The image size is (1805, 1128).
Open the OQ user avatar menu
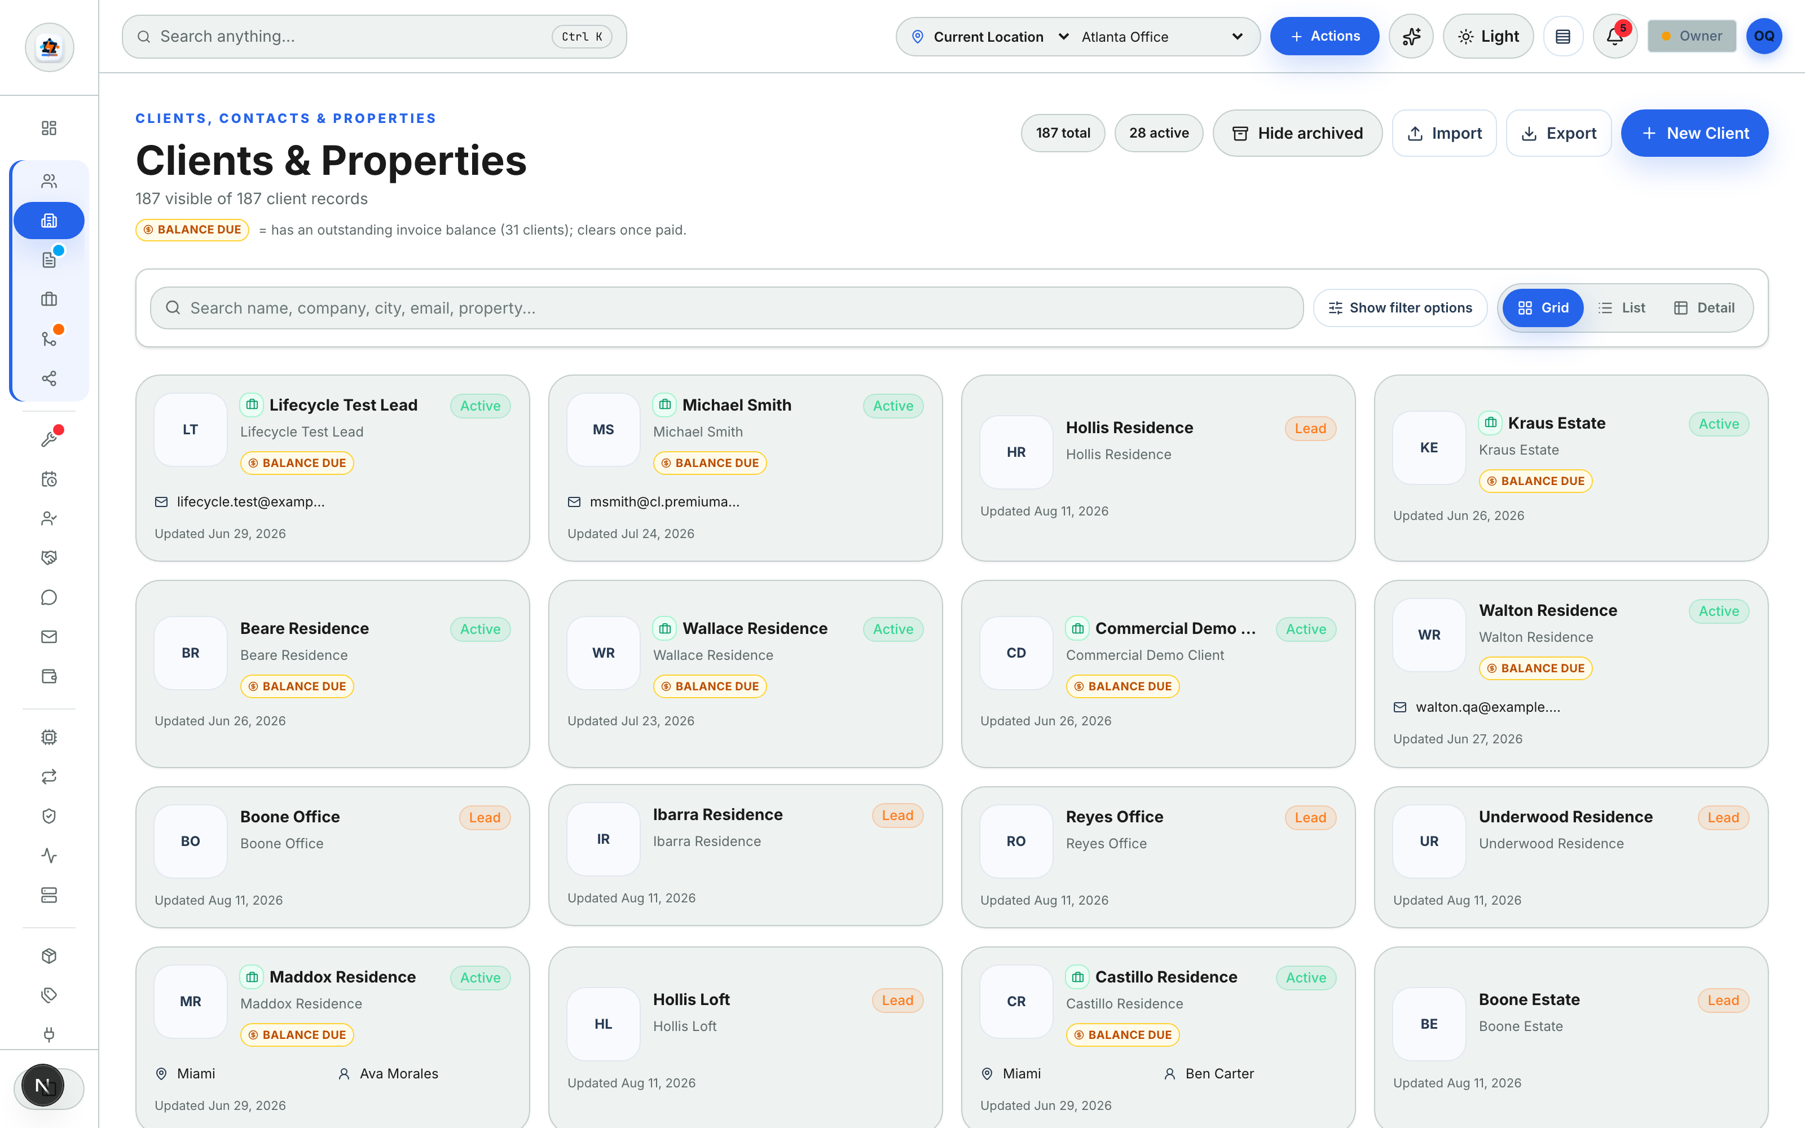[1764, 36]
